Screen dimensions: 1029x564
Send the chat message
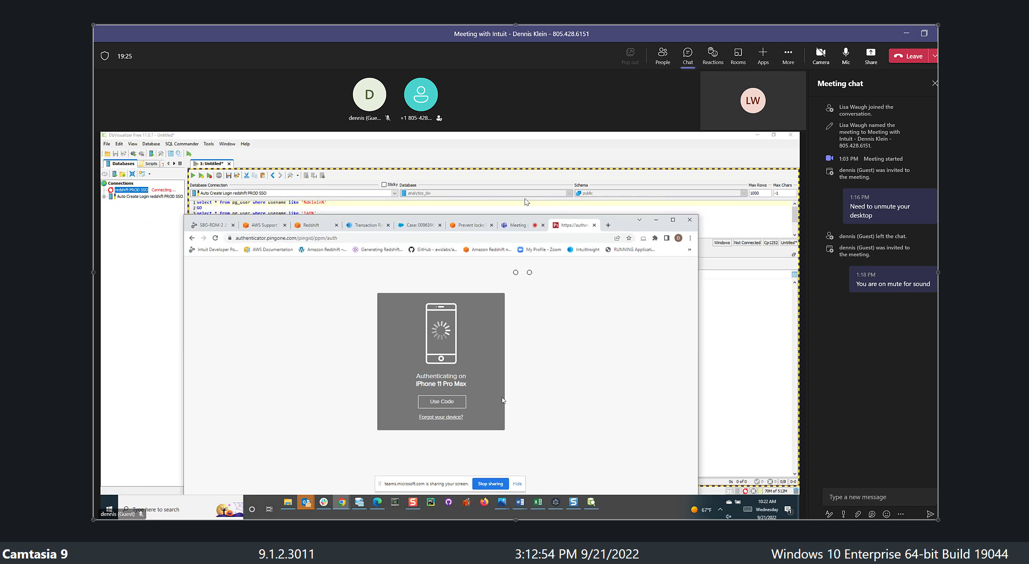930,514
